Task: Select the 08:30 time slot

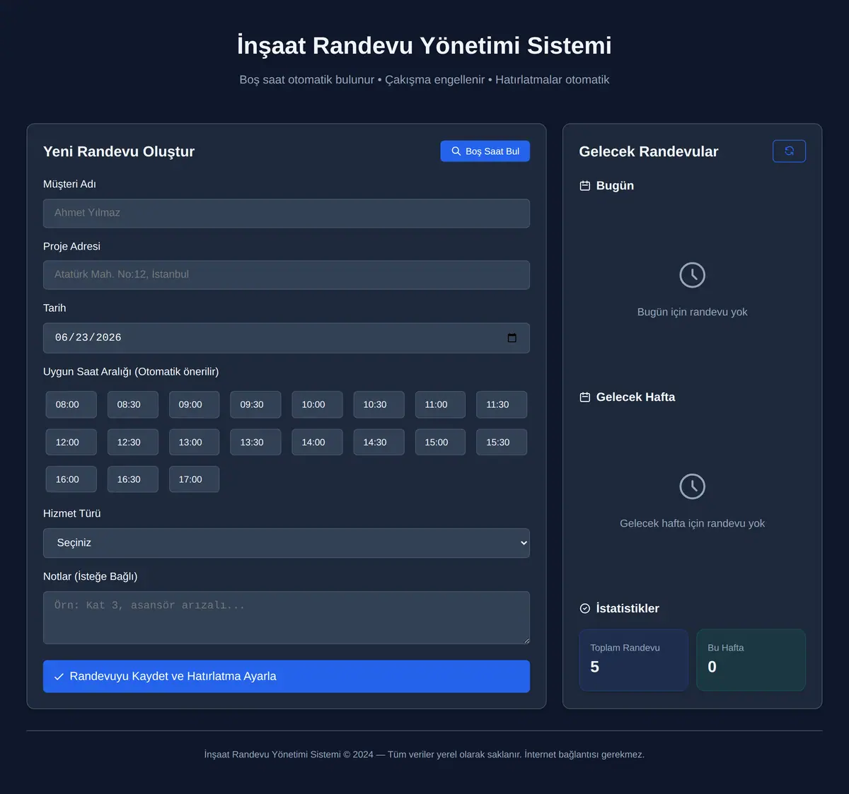Action: point(133,404)
